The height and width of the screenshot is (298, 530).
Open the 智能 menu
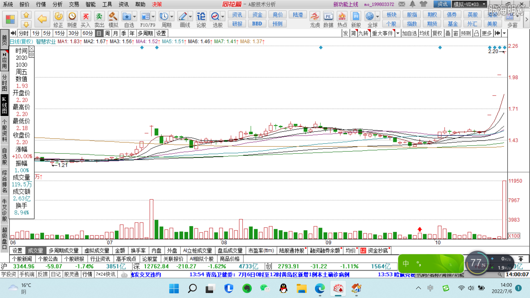click(91, 4)
